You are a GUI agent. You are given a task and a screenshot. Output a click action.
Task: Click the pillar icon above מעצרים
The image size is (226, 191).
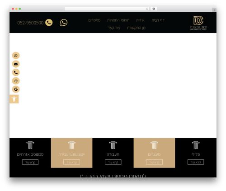[154, 145]
